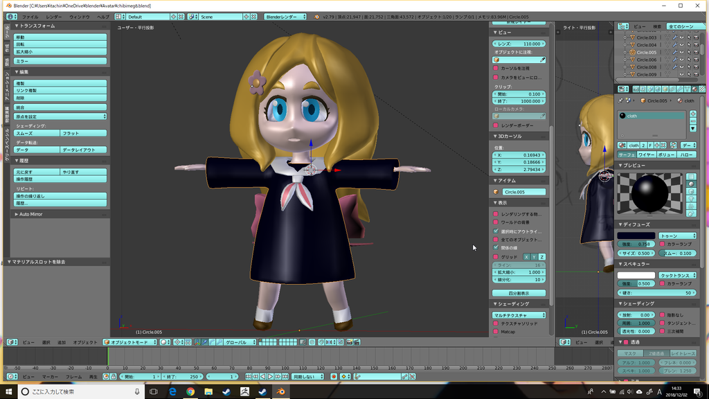Open the Texture properties tab icon
This screenshot has width=709, height=399.
[x=702, y=89]
